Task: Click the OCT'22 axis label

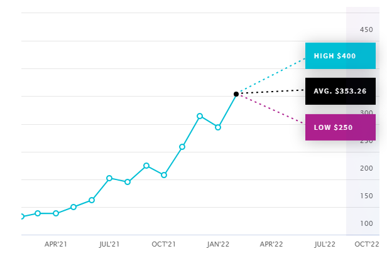Action: coord(367,244)
